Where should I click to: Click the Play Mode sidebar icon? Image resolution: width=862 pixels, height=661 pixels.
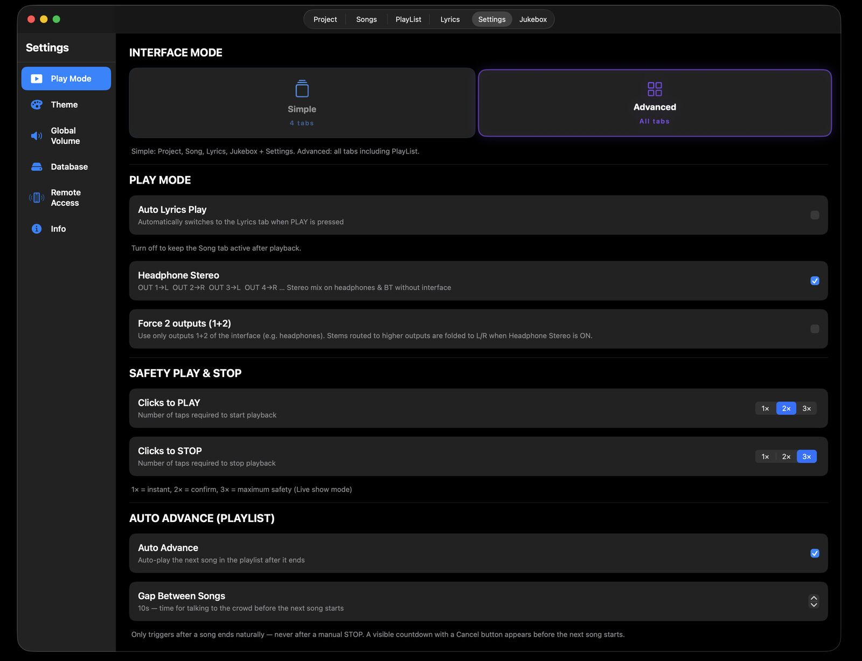coord(37,79)
